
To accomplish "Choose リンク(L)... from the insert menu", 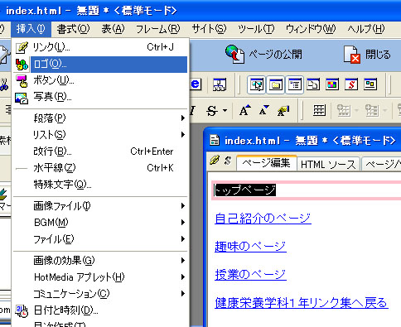I will (100, 47).
